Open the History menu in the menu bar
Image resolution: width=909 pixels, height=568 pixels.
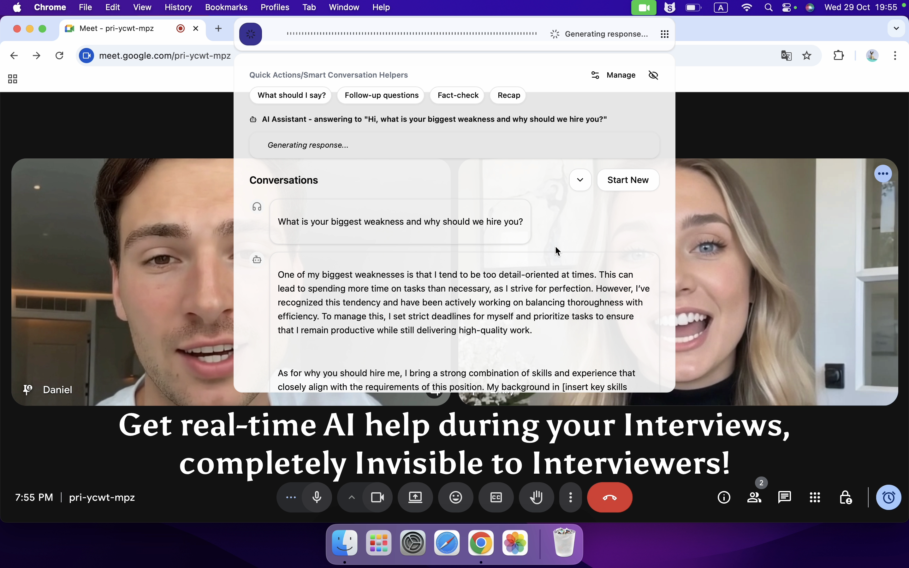(178, 7)
